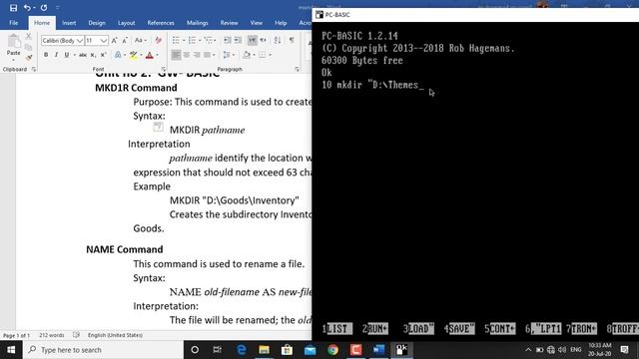Open Microsoft Edge from the taskbar
This screenshot has width=639, height=359.
click(x=242, y=350)
